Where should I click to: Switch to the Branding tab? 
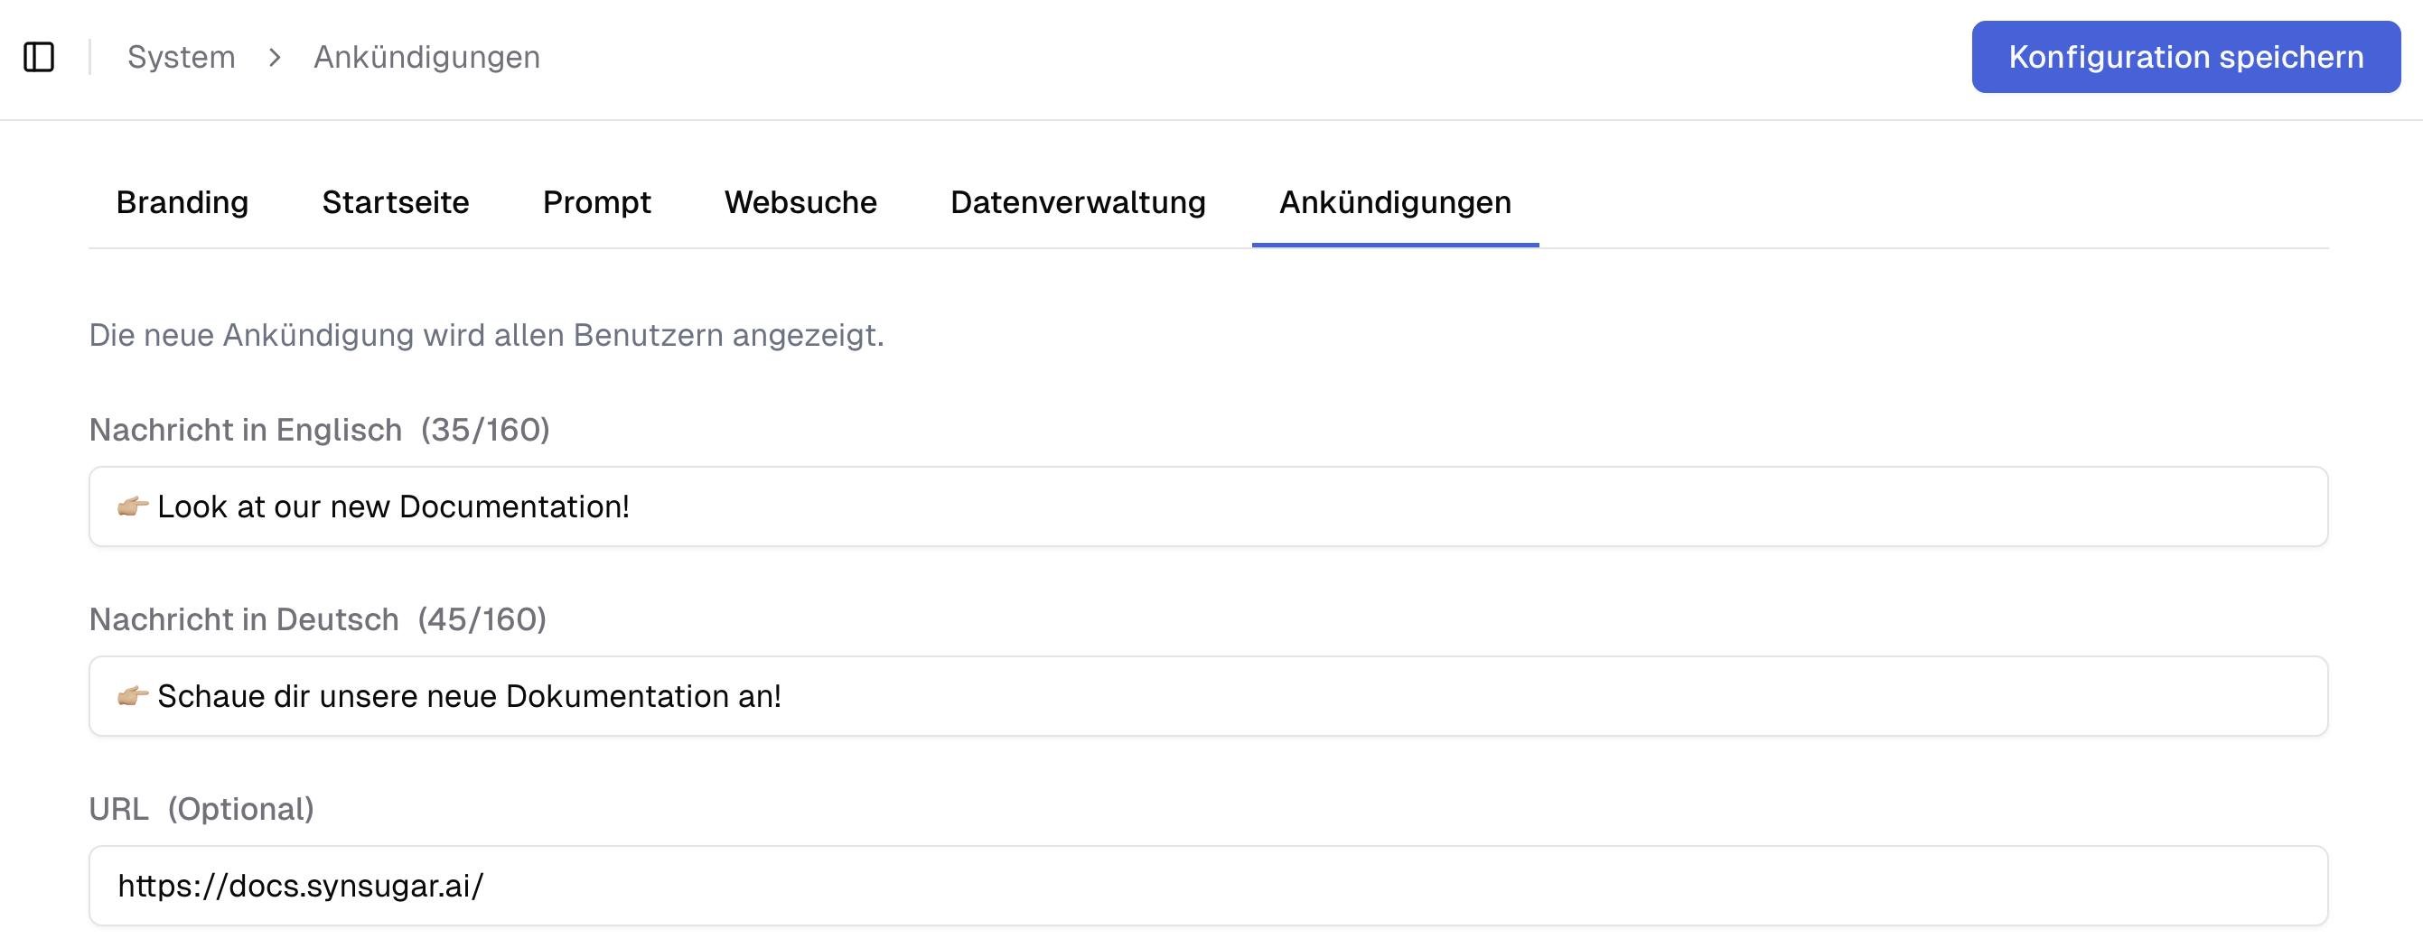tap(182, 202)
